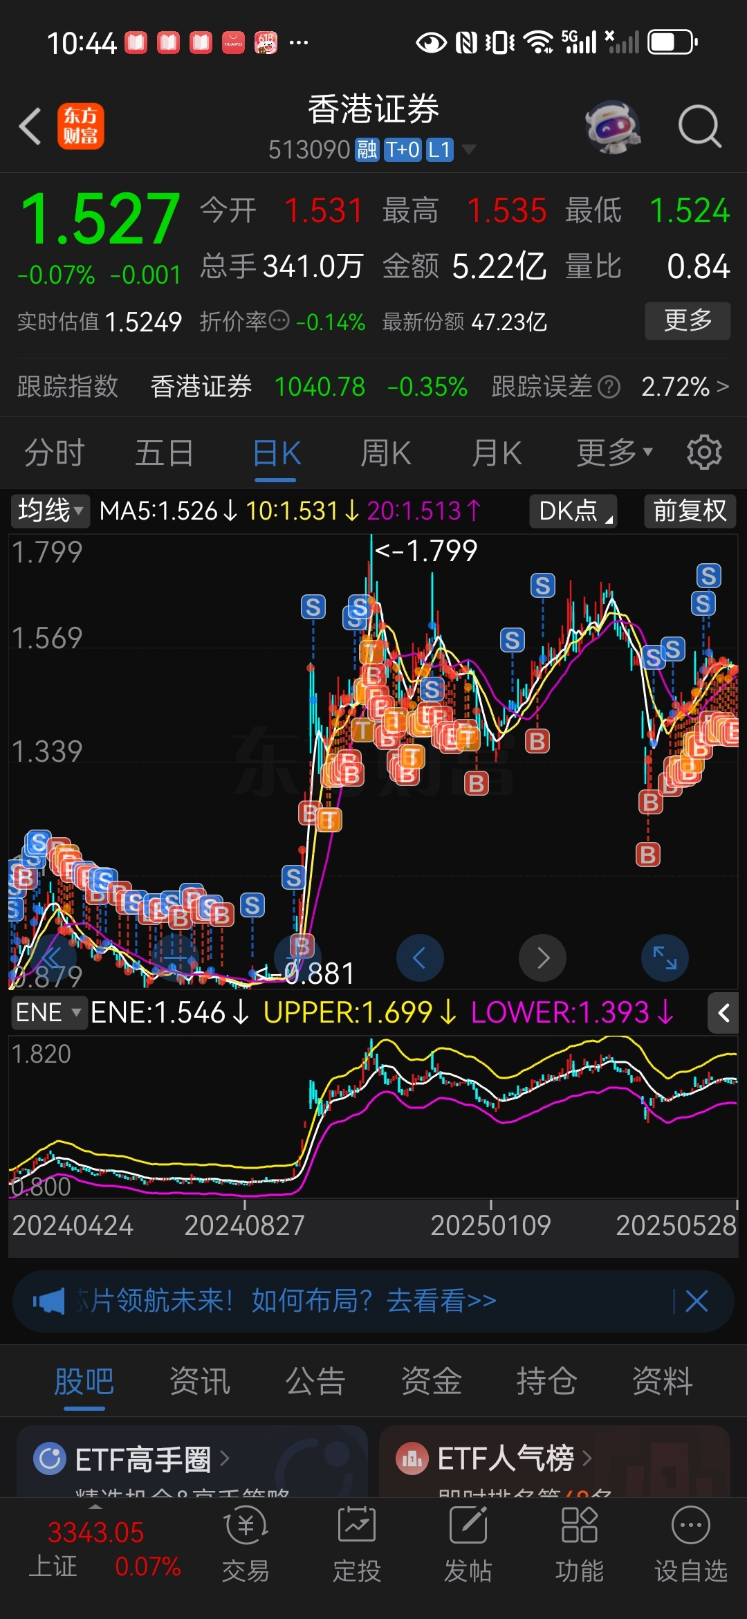Open chart settings gear icon
Screen dimensions: 747x1619
(x=704, y=453)
